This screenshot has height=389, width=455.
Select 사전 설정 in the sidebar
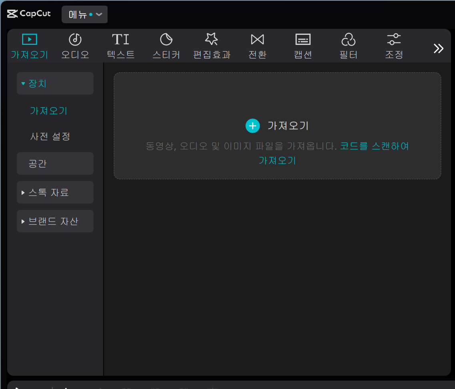[x=51, y=136]
